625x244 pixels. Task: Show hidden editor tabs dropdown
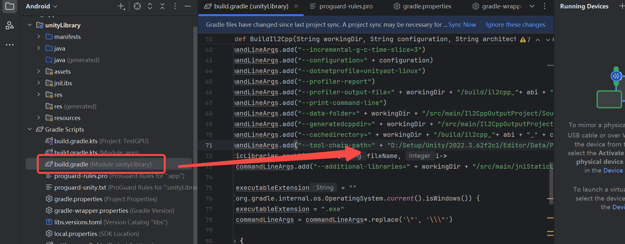pyautogui.click(x=532, y=6)
